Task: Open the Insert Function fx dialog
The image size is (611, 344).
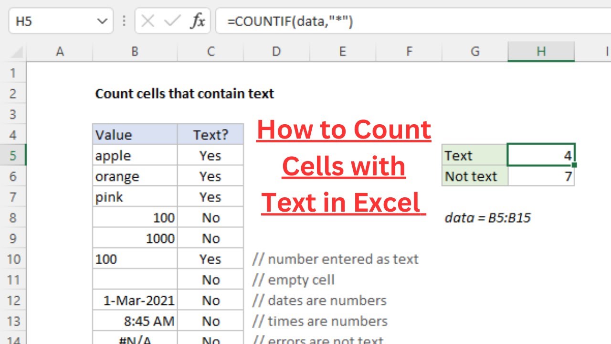Action: [197, 21]
